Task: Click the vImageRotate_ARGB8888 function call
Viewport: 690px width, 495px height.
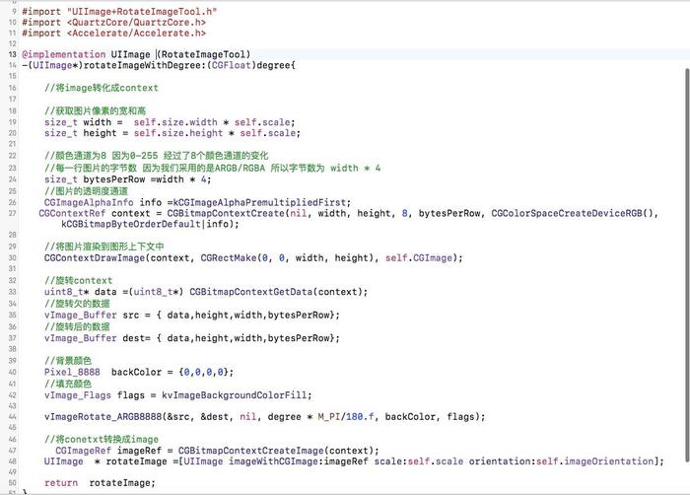Action: pyautogui.click(x=103, y=417)
